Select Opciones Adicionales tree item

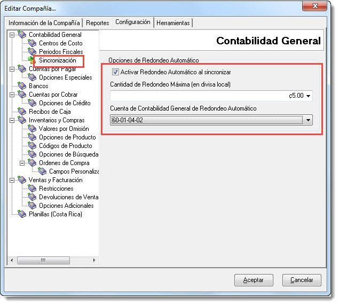pos(66,206)
